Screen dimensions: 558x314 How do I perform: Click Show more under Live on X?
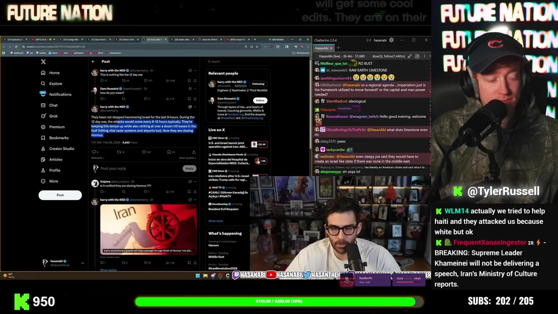(x=215, y=221)
